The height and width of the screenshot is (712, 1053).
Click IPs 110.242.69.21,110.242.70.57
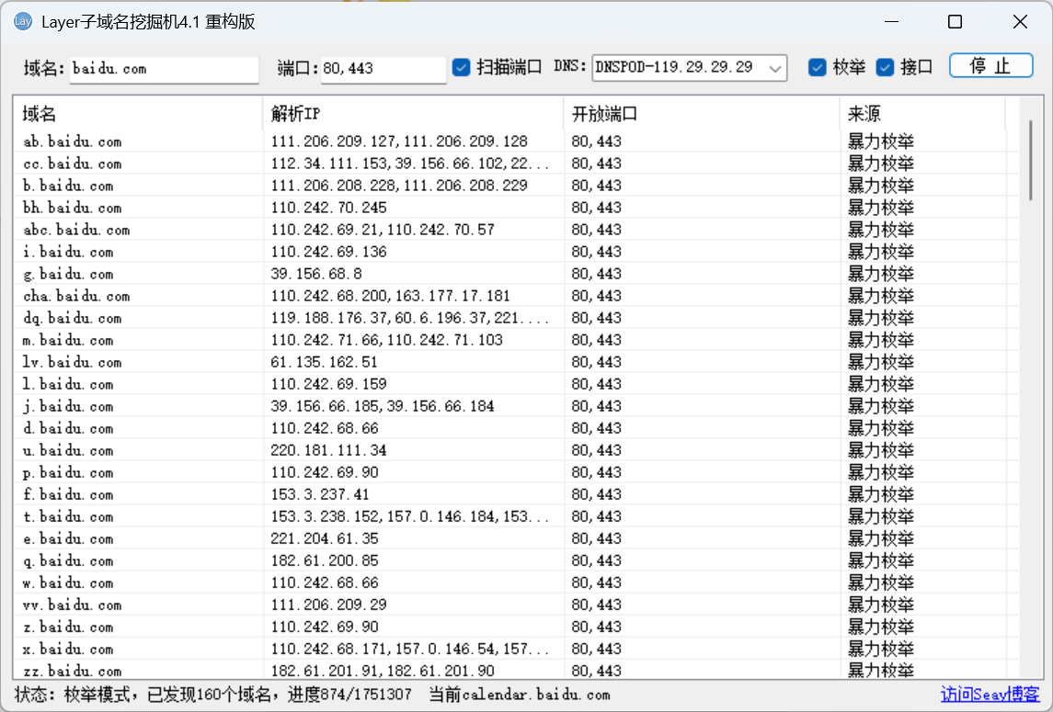pos(383,230)
